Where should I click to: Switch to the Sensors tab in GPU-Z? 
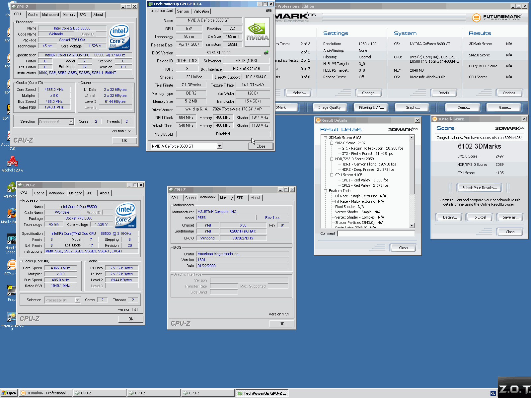(x=183, y=11)
